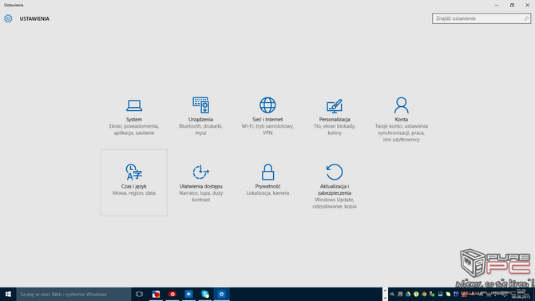This screenshot has height=301, width=535.
Task: Open Urządzenia devices settings icon
Action: click(x=200, y=105)
